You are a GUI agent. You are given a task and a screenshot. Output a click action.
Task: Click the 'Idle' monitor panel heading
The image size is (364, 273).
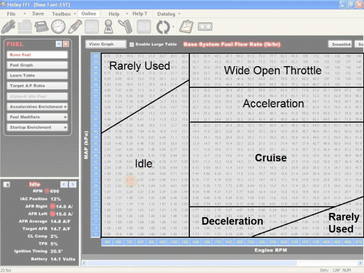click(x=35, y=184)
